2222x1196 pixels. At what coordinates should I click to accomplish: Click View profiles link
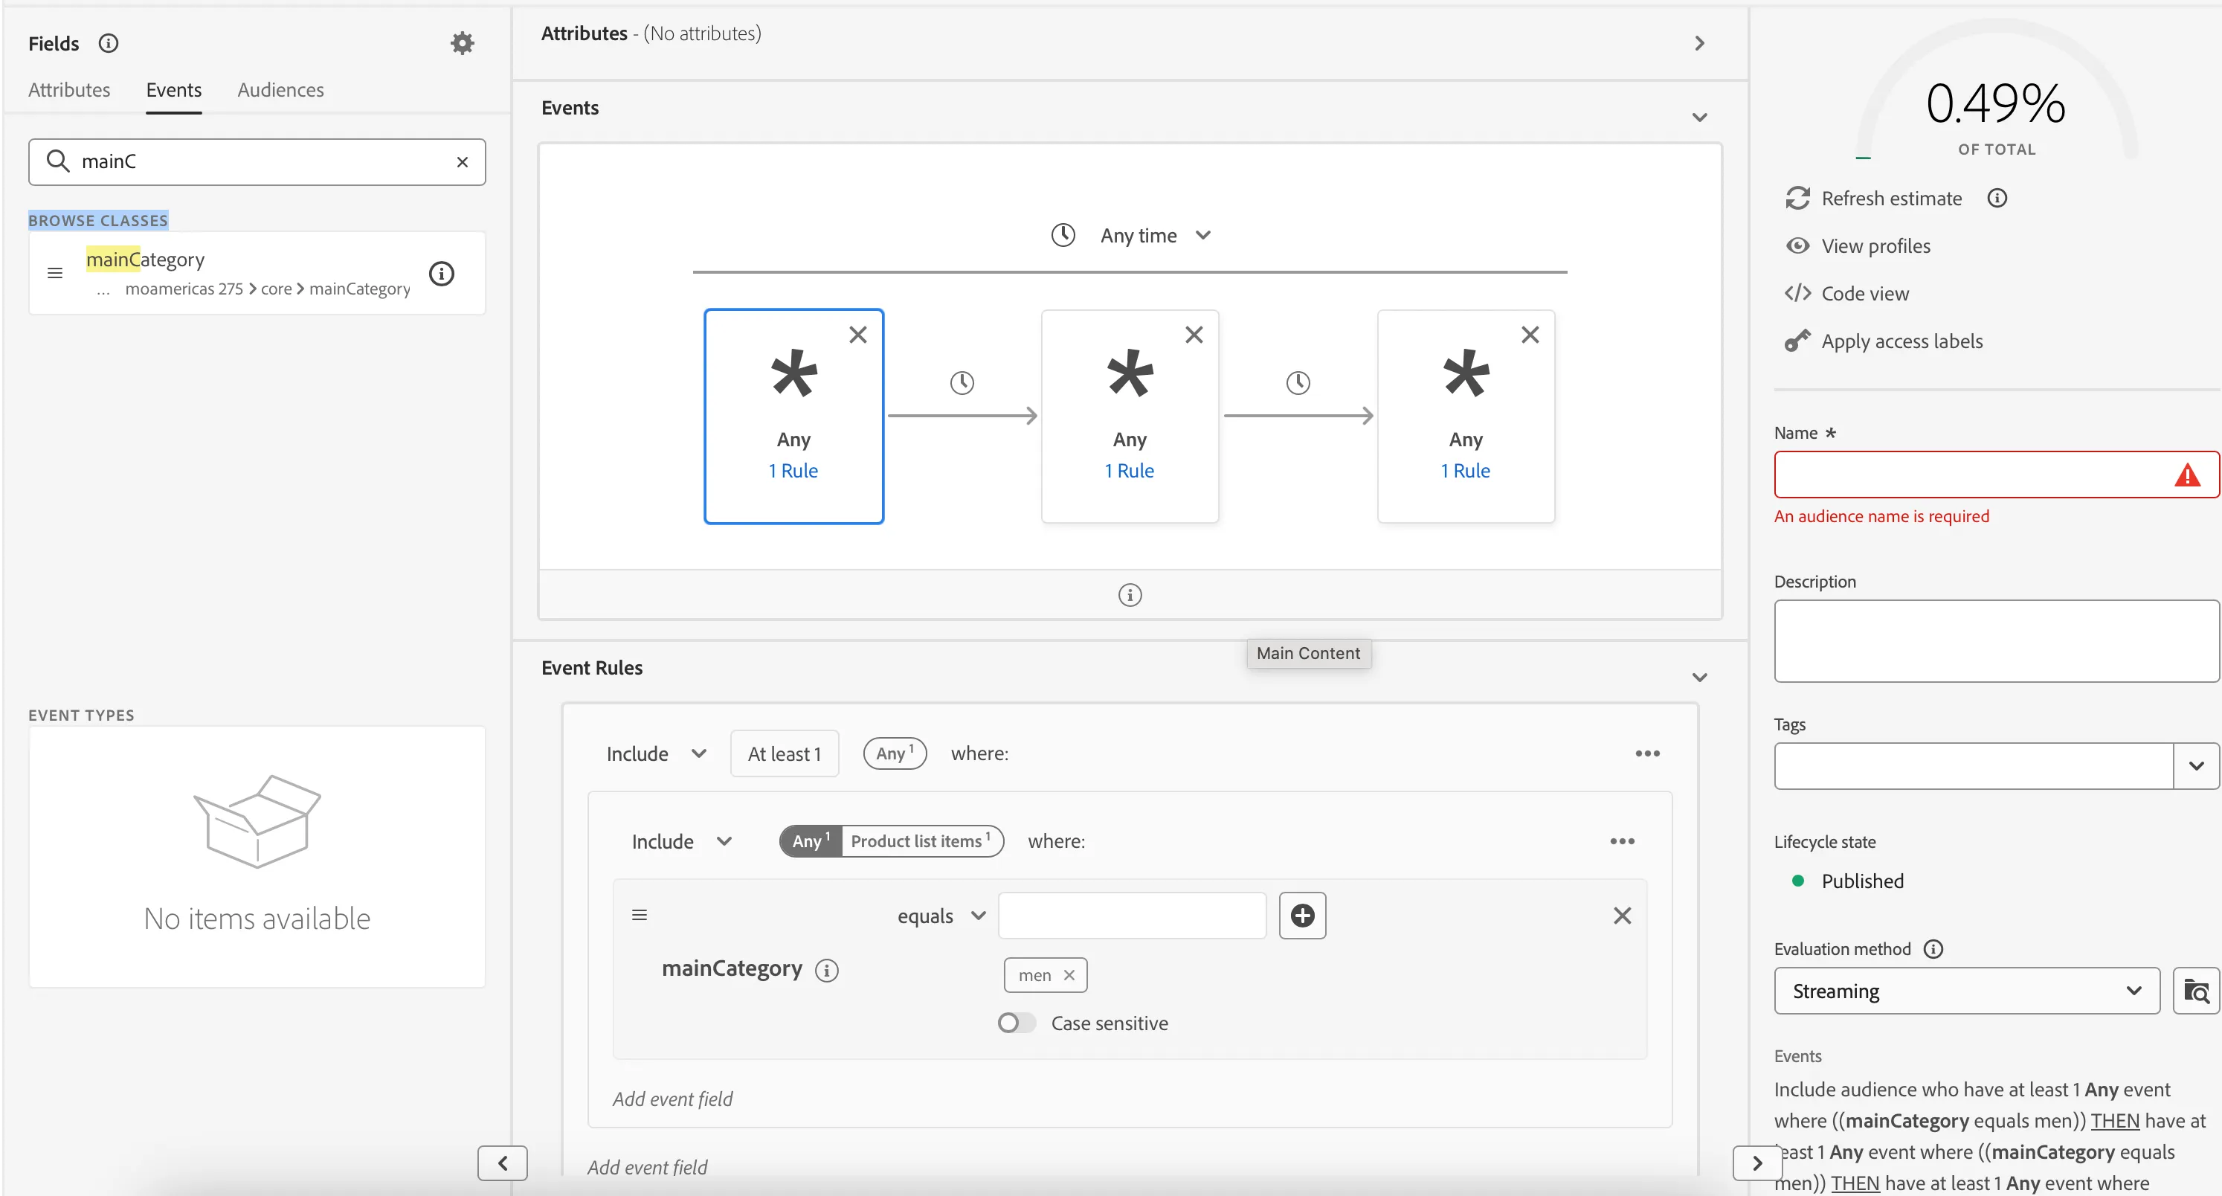click(1876, 246)
